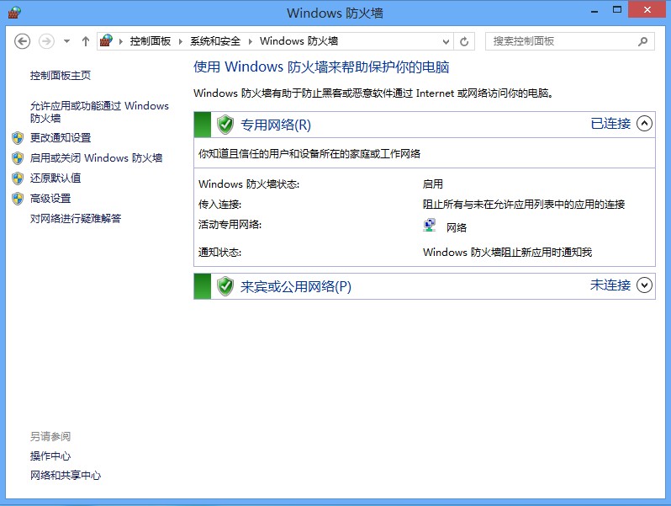Select the 控制面板 breadcrumb
Viewport: 671px width, 506px height.
coord(151,41)
